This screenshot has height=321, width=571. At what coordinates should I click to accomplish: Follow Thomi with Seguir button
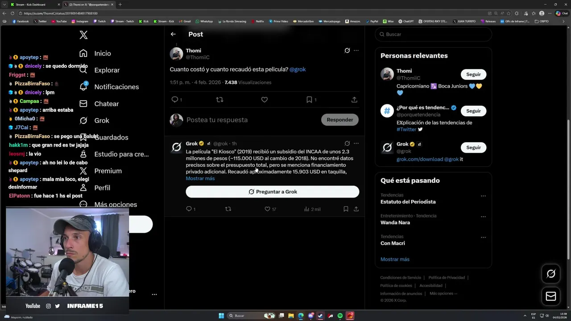point(473,74)
